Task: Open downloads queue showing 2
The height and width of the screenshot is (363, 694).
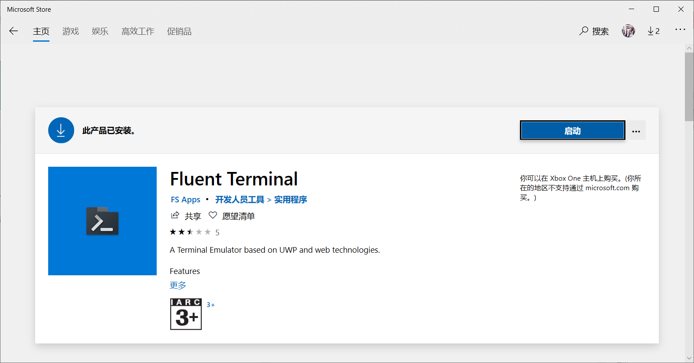Action: coord(654,31)
